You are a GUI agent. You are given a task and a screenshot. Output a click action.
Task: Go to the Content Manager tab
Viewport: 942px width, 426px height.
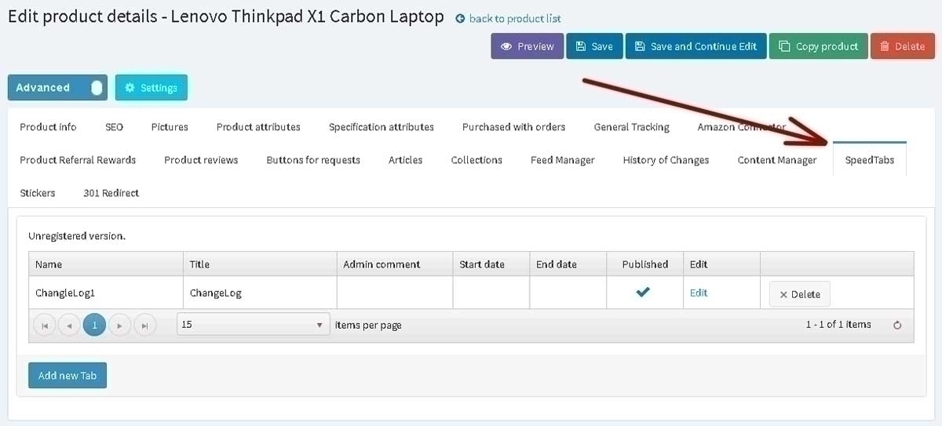pos(777,160)
